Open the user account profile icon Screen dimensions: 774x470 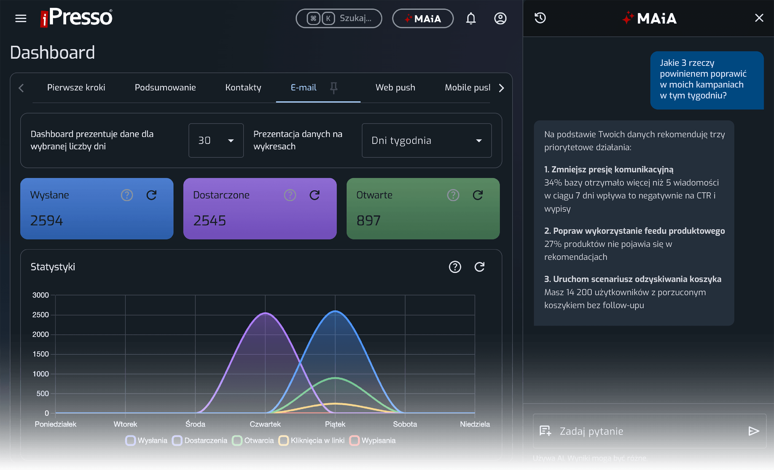500,18
